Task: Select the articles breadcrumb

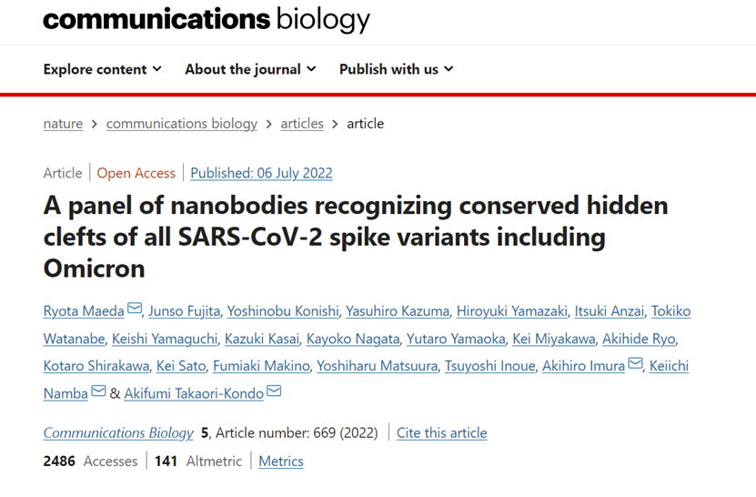Action: [x=302, y=124]
